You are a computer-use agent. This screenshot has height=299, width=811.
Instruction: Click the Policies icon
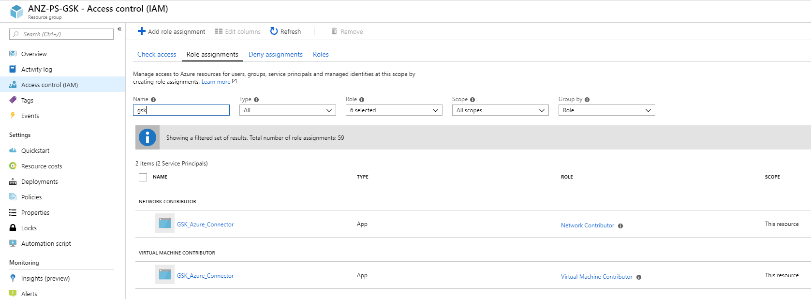(13, 197)
